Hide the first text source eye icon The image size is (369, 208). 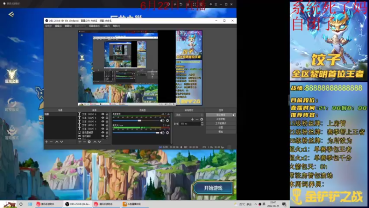pos(102,114)
